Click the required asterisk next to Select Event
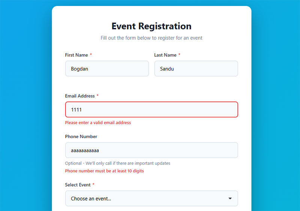Image resolution: width=300 pixels, height=211 pixels. tap(93, 185)
